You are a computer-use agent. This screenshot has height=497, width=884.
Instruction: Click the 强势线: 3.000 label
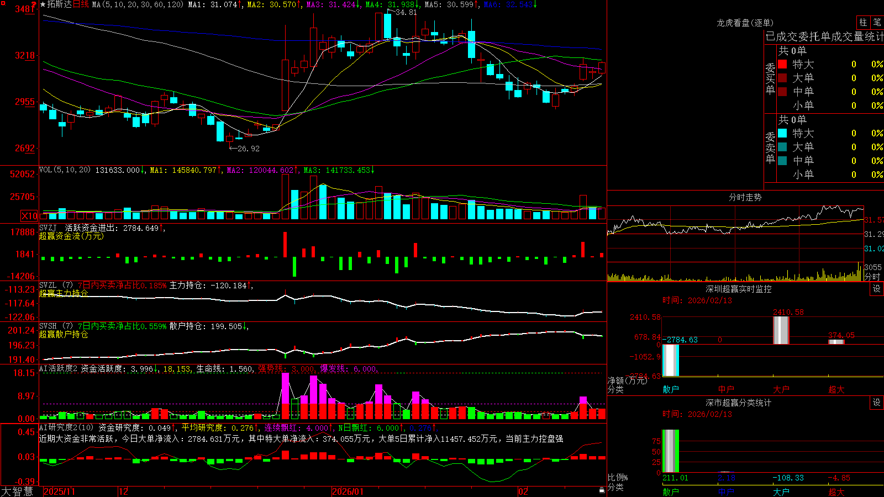coord(286,369)
